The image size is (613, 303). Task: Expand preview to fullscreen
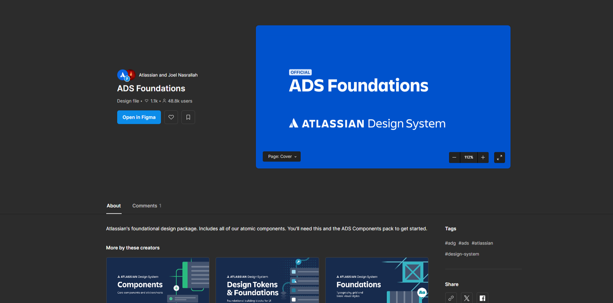(x=499, y=157)
